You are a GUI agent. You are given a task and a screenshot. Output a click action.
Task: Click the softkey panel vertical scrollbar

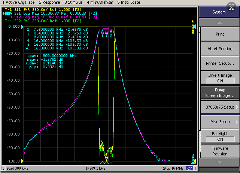click(x=200, y=92)
